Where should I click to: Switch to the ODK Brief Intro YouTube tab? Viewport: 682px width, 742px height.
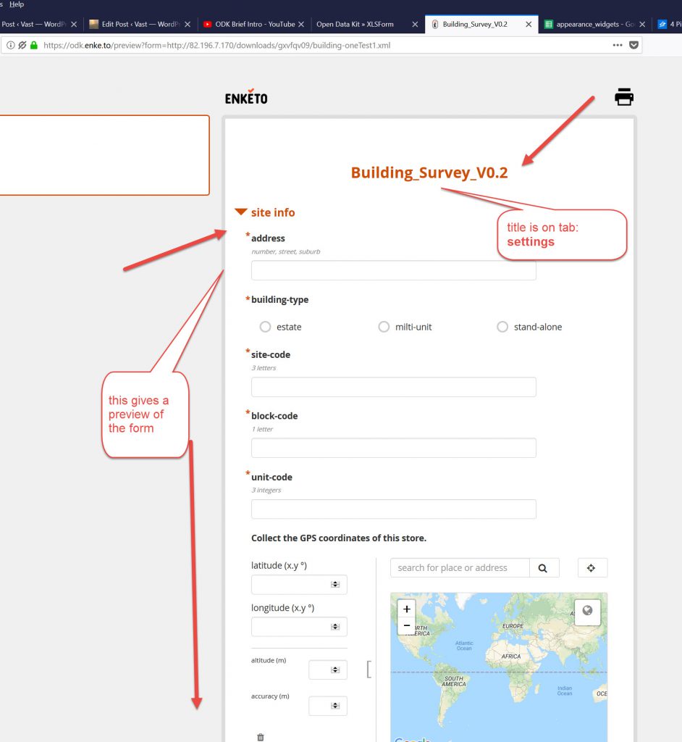coord(253,24)
